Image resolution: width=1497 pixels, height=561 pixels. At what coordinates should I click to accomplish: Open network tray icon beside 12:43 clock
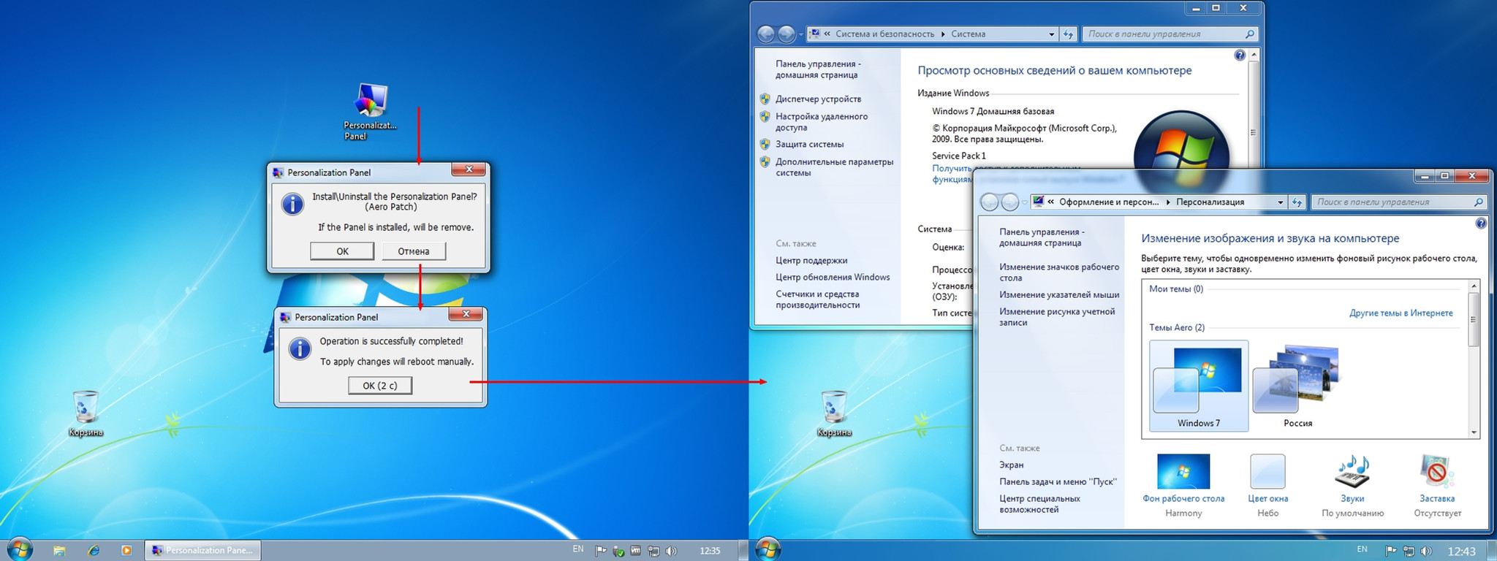click(x=1408, y=551)
